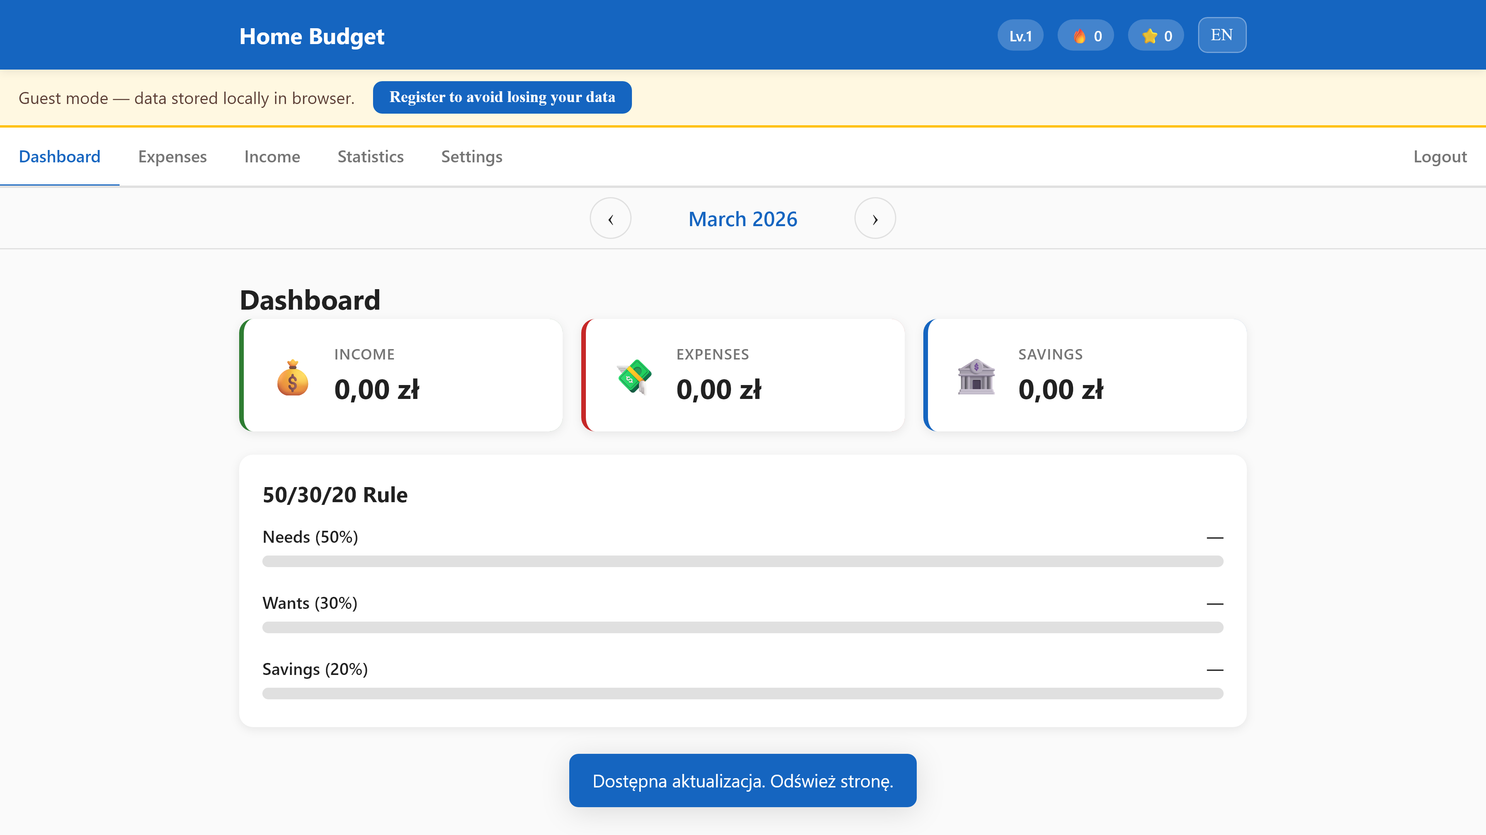1486x835 pixels.
Task: Open the Settings tab
Action: (x=472, y=157)
